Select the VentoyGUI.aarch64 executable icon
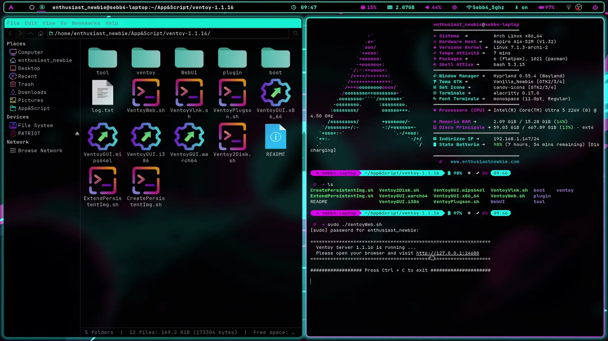 [189, 137]
